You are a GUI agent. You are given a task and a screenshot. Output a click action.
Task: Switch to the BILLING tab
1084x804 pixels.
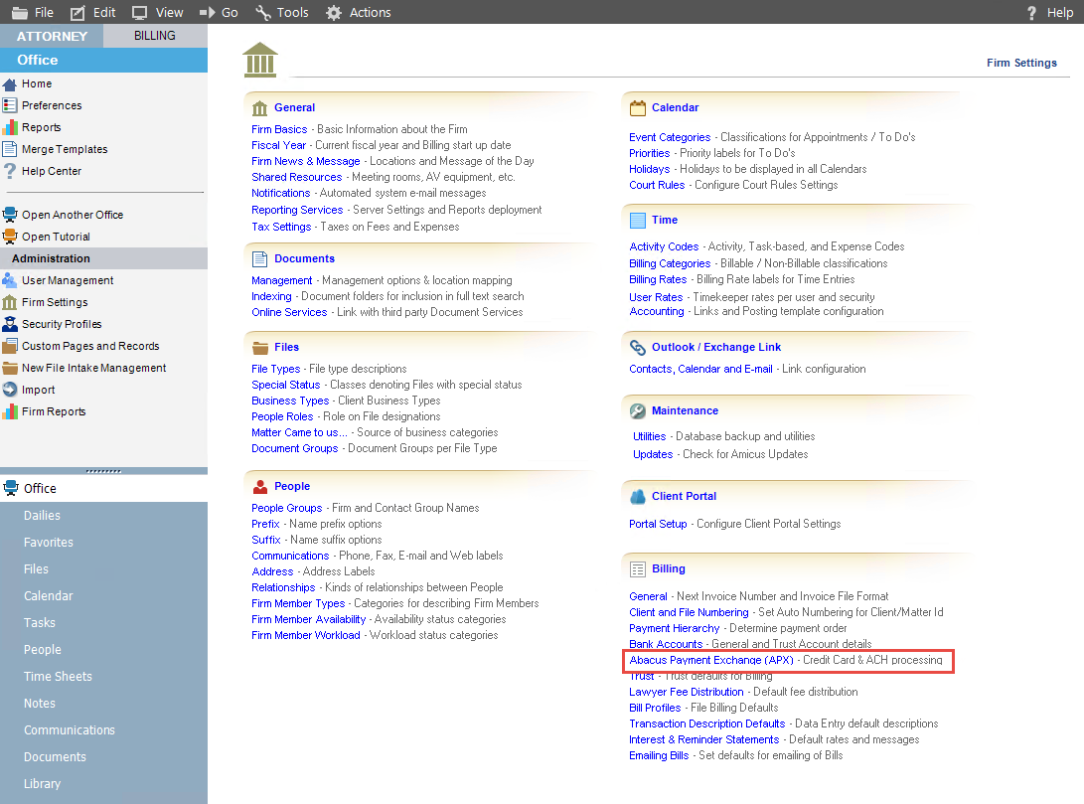point(154,34)
